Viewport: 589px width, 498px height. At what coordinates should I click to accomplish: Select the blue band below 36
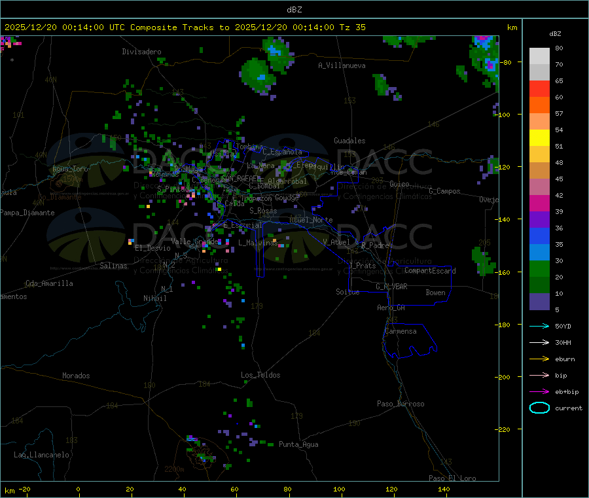coord(539,236)
